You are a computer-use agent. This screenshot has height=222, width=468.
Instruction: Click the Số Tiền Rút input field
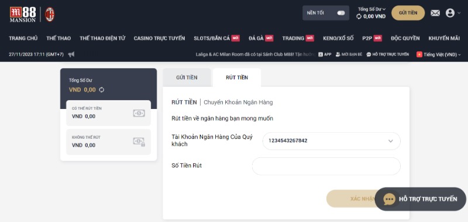click(326, 166)
